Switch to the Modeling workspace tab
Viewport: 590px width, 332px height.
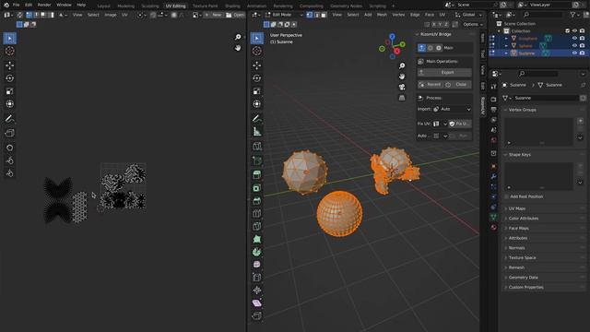pos(125,6)
